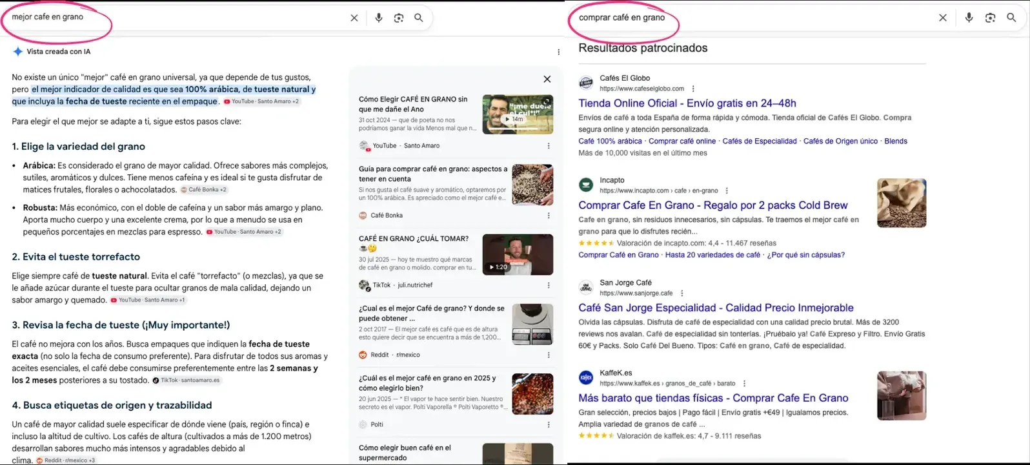Open more options for Reddit r/mexico source
Image resolution: width=1030 pixels, height=465 pixels.
549,355
